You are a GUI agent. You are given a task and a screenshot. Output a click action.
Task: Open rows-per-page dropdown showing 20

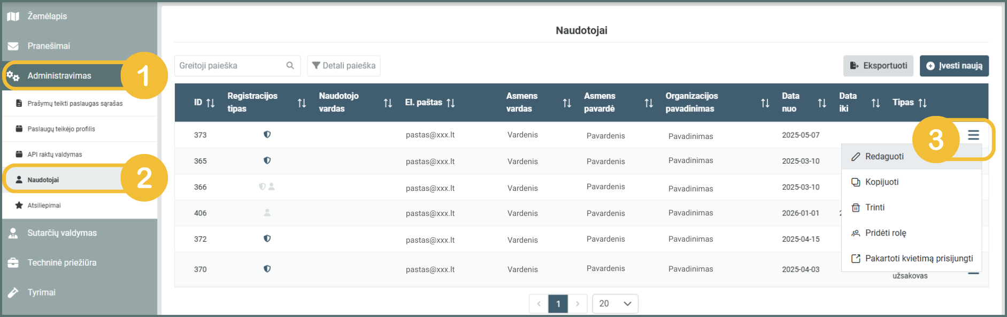click(616, 304)
